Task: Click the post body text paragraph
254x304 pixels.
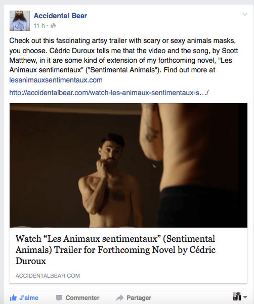Action: pos(123,60)
